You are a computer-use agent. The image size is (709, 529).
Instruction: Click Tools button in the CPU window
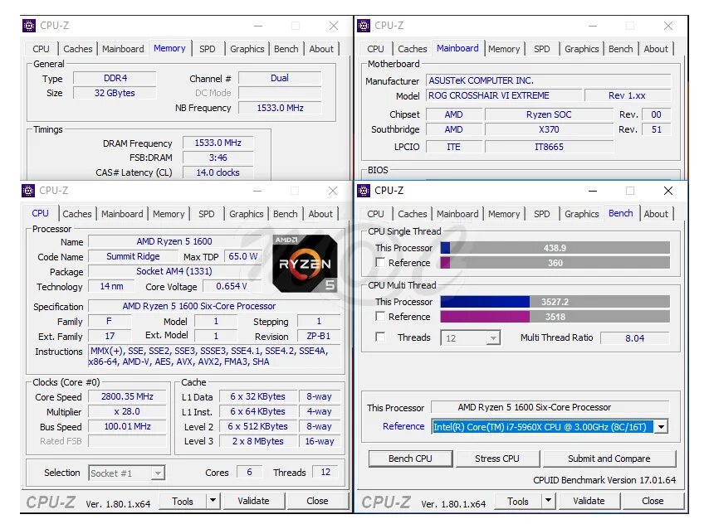point(183,501)
